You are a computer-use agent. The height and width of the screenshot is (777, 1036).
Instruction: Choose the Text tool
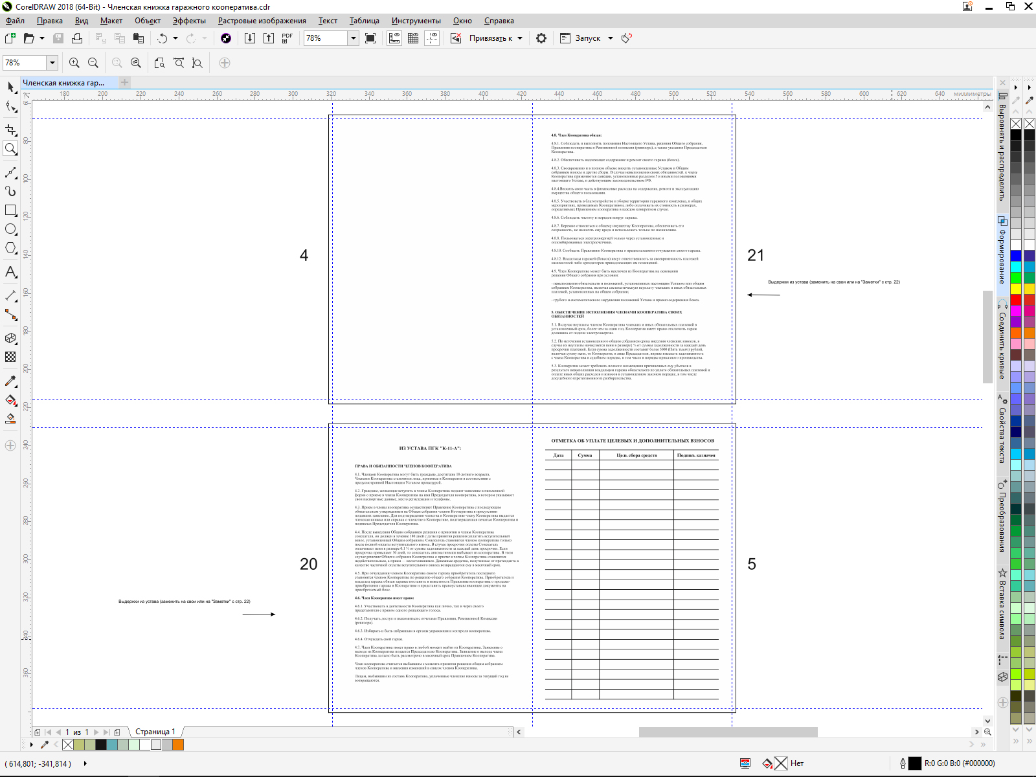point(10,272)
